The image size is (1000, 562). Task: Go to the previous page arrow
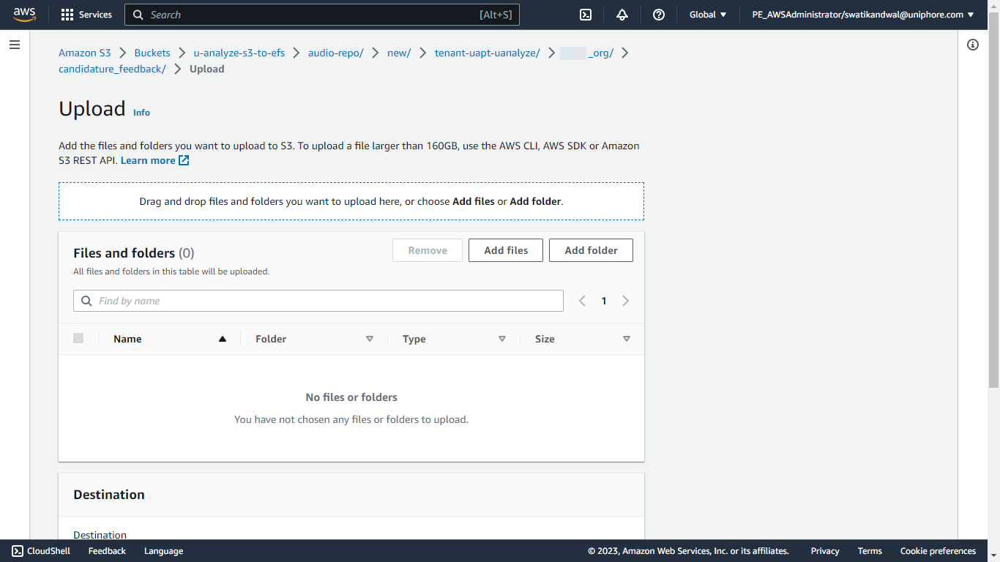click(582, 301)
